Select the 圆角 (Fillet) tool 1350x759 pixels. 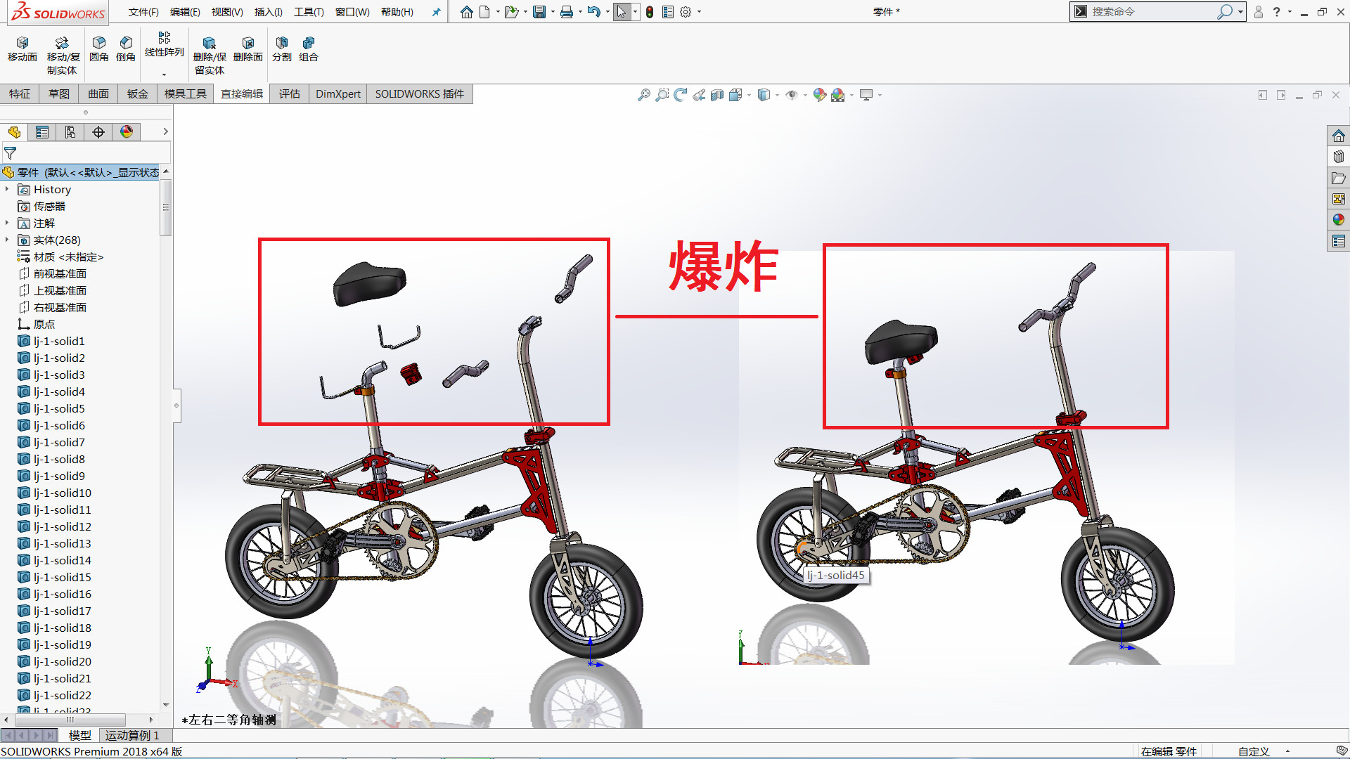(x=98, y=48)
